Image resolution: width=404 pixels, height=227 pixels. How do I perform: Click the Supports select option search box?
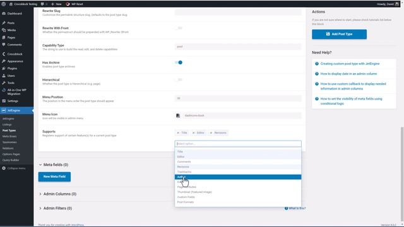(x=238, y=144)
